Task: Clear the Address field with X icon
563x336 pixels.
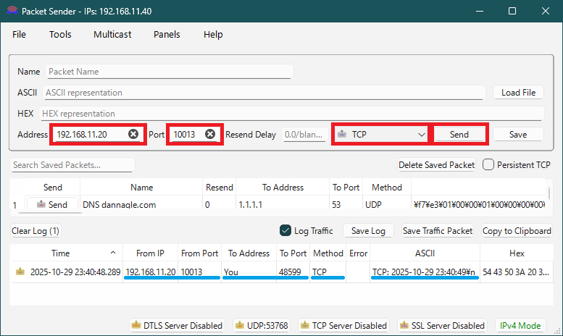Action: (x=133, y=134)
